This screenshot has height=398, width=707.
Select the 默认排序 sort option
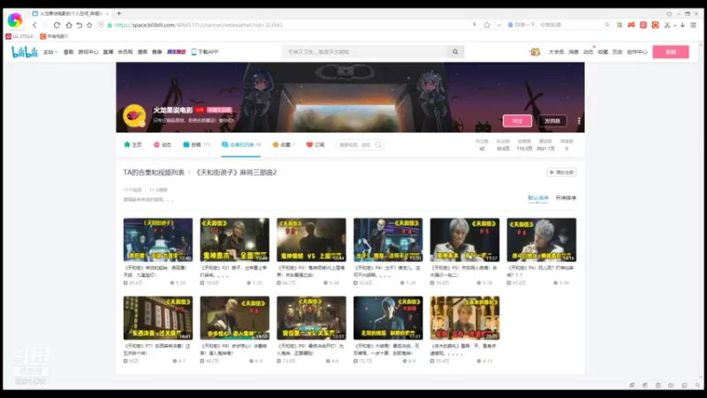coord(538,198)
